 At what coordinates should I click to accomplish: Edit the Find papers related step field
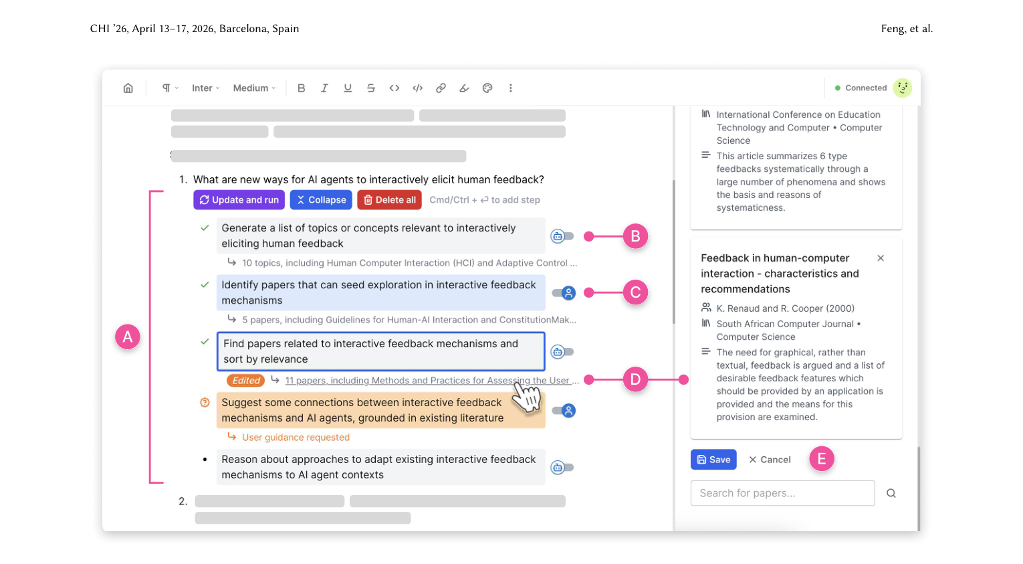381,351
